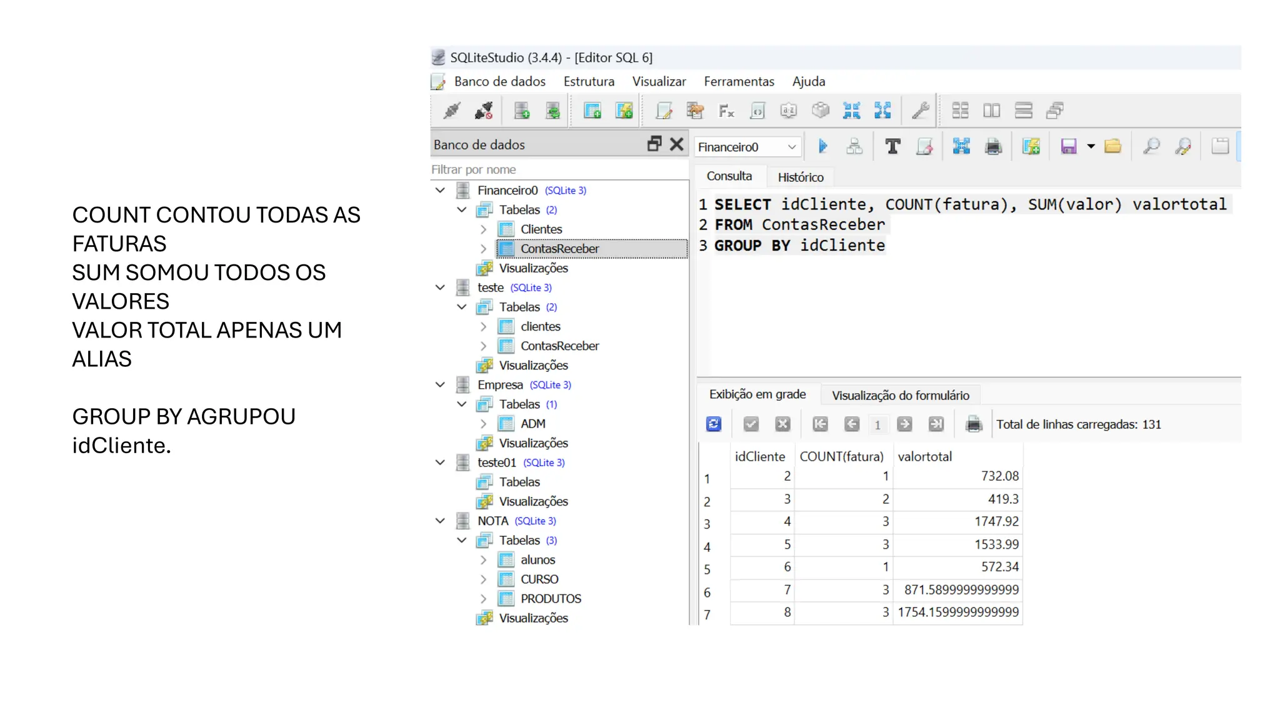This screenshot has width=1280, height=720.
Task: Click the valortotal column header
Action: click(924, 456)
